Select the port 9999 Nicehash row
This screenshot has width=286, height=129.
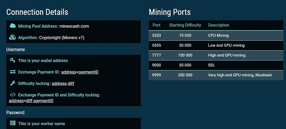[216, 75]
